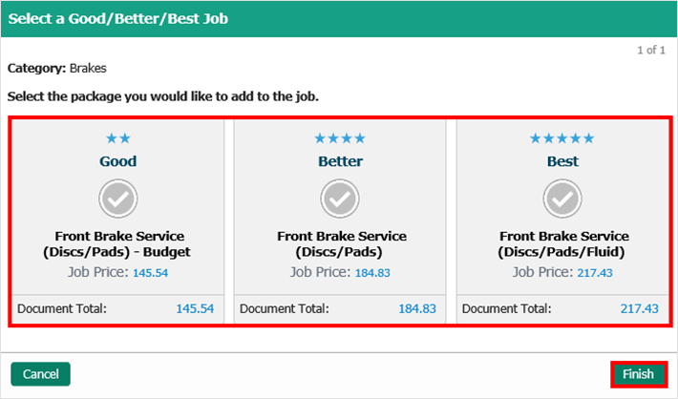
Task: Click the Best package Document Total 217.43
Action: (x=639, y=309)
